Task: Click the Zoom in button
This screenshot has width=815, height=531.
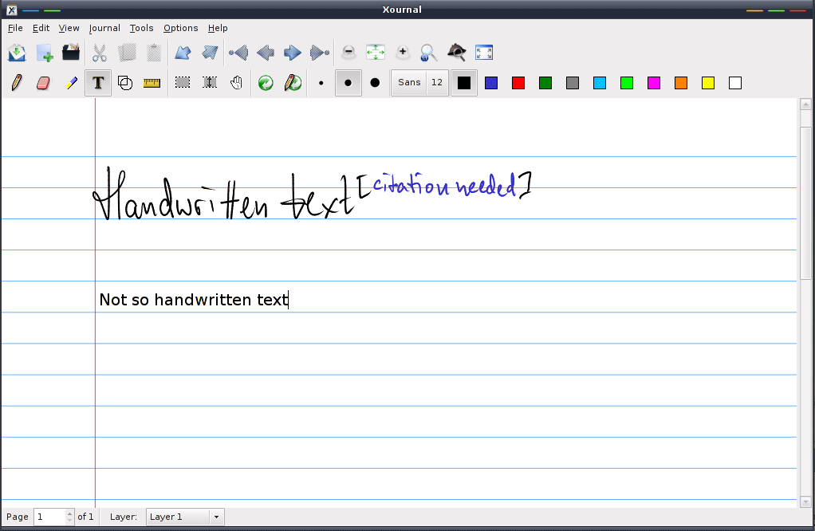Action: click(x=402, y=53)
